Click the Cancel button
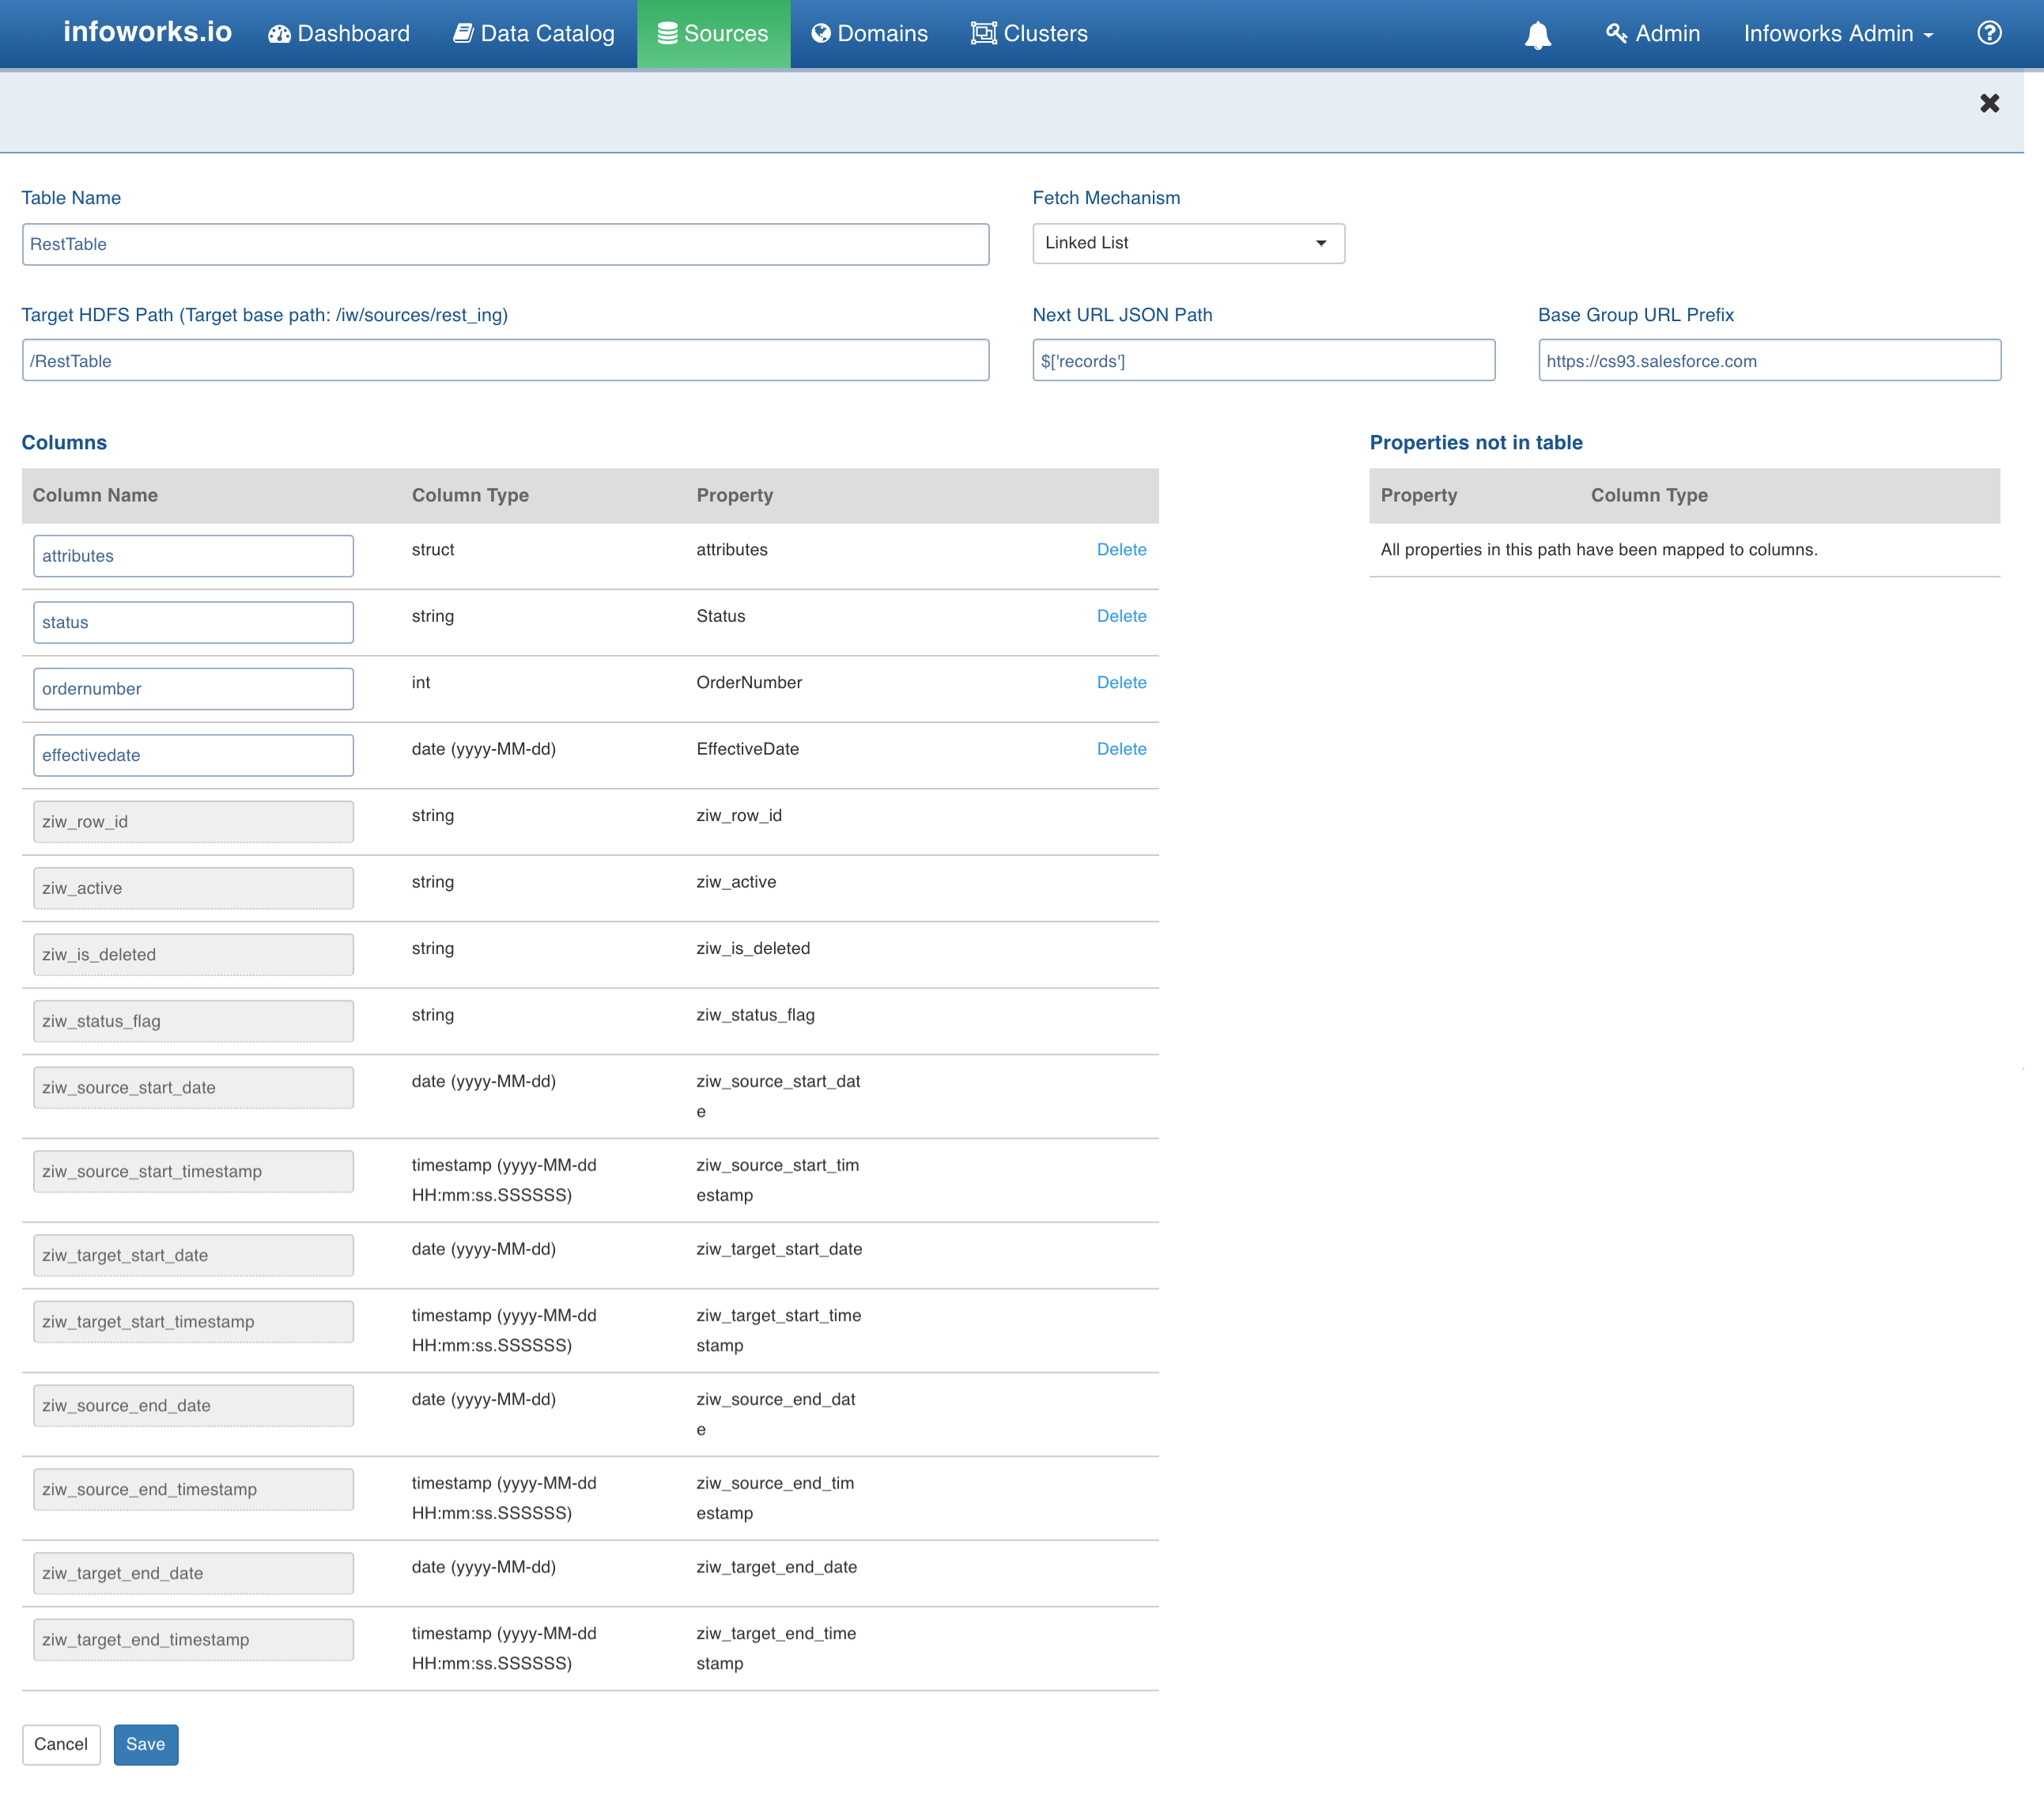The image size is (2044, 1798). point(61,1744)
